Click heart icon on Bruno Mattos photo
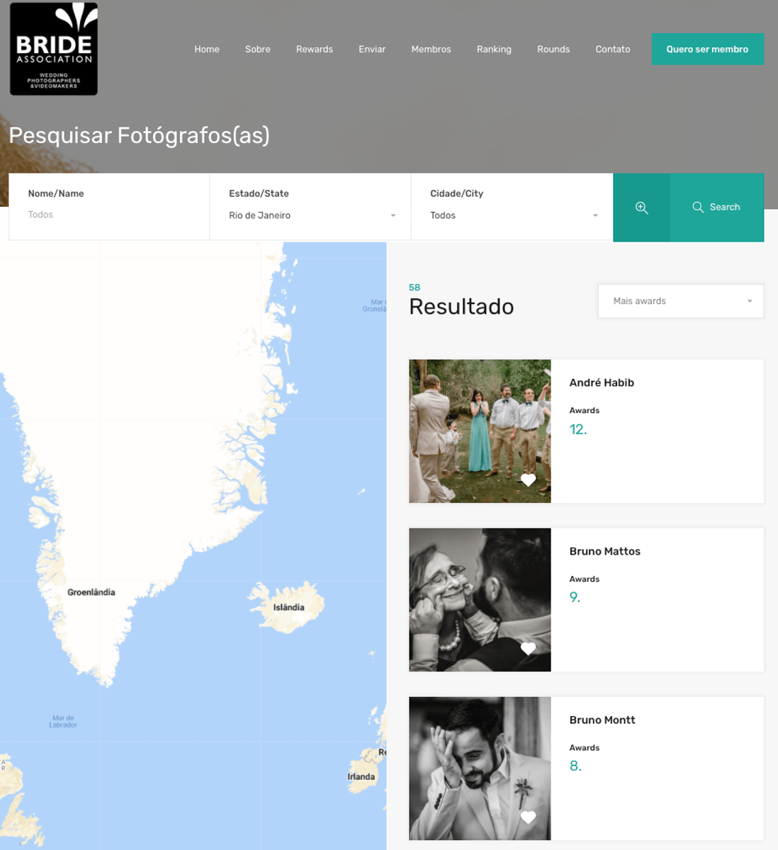Viewport: 778px width, 850px height. (528, 649)
